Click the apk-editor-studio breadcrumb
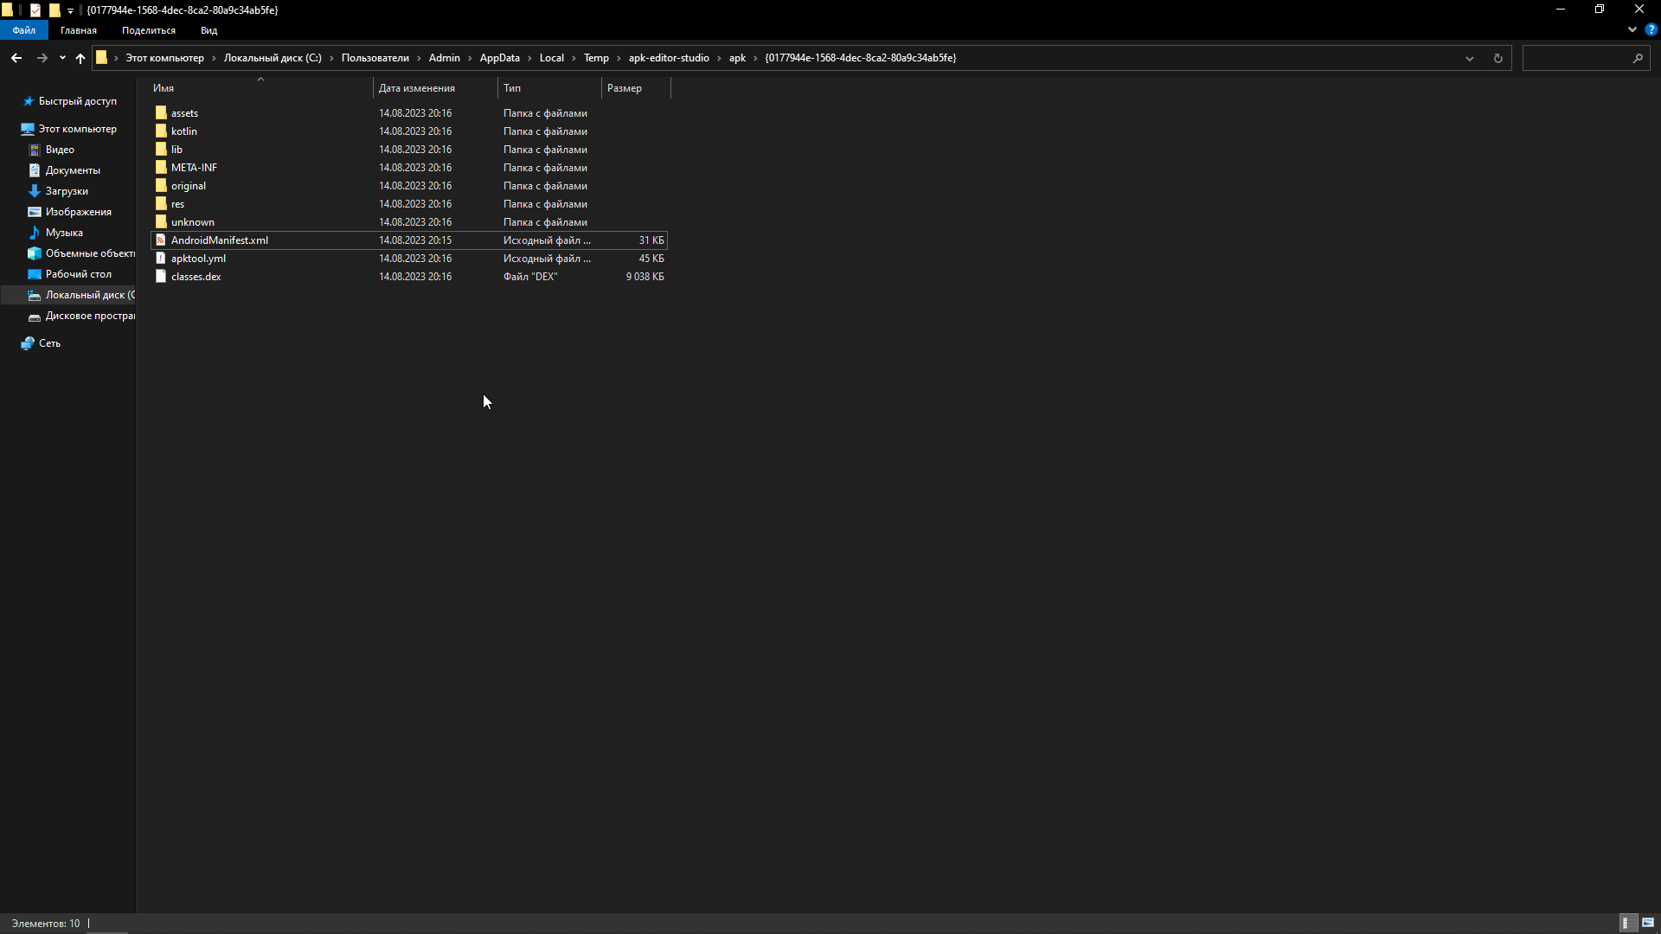This screenshot has height=934, width=1661. [669, 58]
